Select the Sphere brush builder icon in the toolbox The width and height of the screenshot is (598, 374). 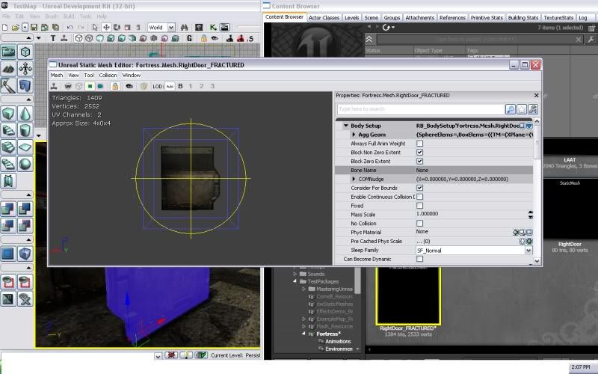(25, 164)
